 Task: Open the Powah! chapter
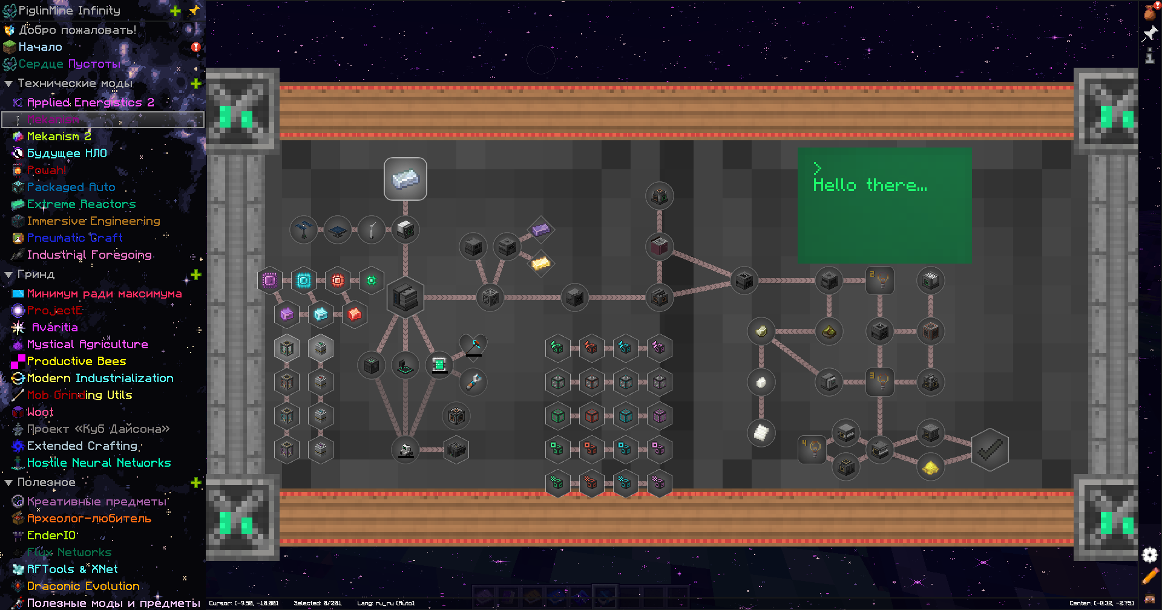(103, 170)
